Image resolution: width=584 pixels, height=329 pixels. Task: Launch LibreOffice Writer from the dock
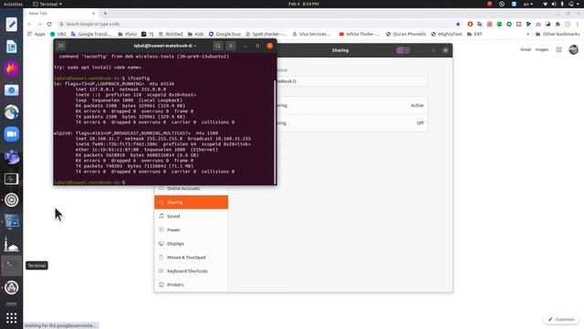pyautogui.click(x=12, y=47)
